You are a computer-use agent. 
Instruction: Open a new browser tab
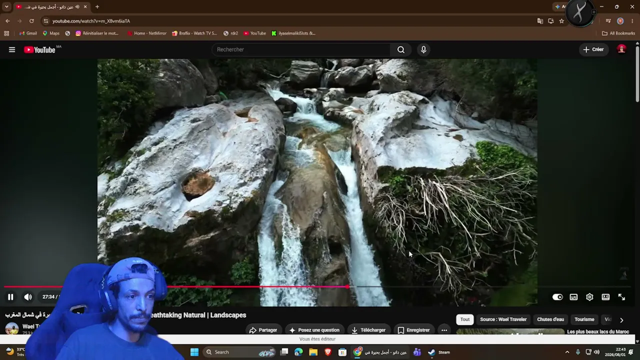97,6
